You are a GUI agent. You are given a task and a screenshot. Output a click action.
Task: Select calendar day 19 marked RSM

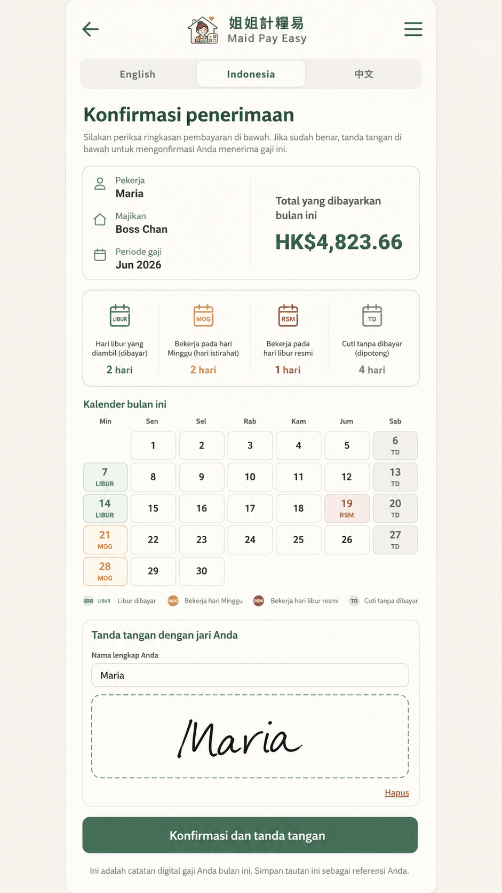click(347, 508)
